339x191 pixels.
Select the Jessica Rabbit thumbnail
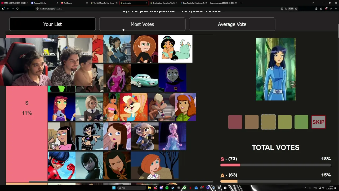pyautogui.click(x=117, y=78)
